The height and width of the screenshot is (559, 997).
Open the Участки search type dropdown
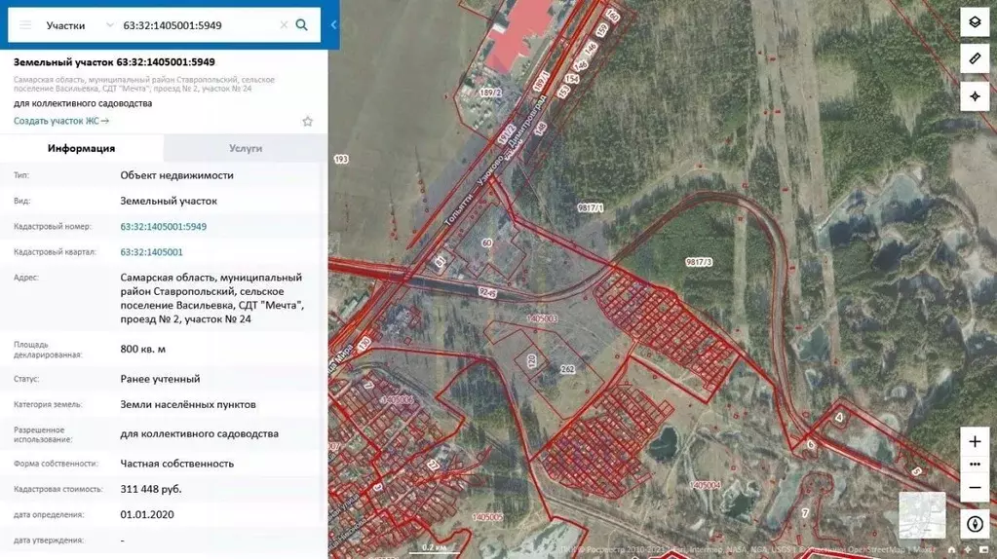(x=80, y=25)
